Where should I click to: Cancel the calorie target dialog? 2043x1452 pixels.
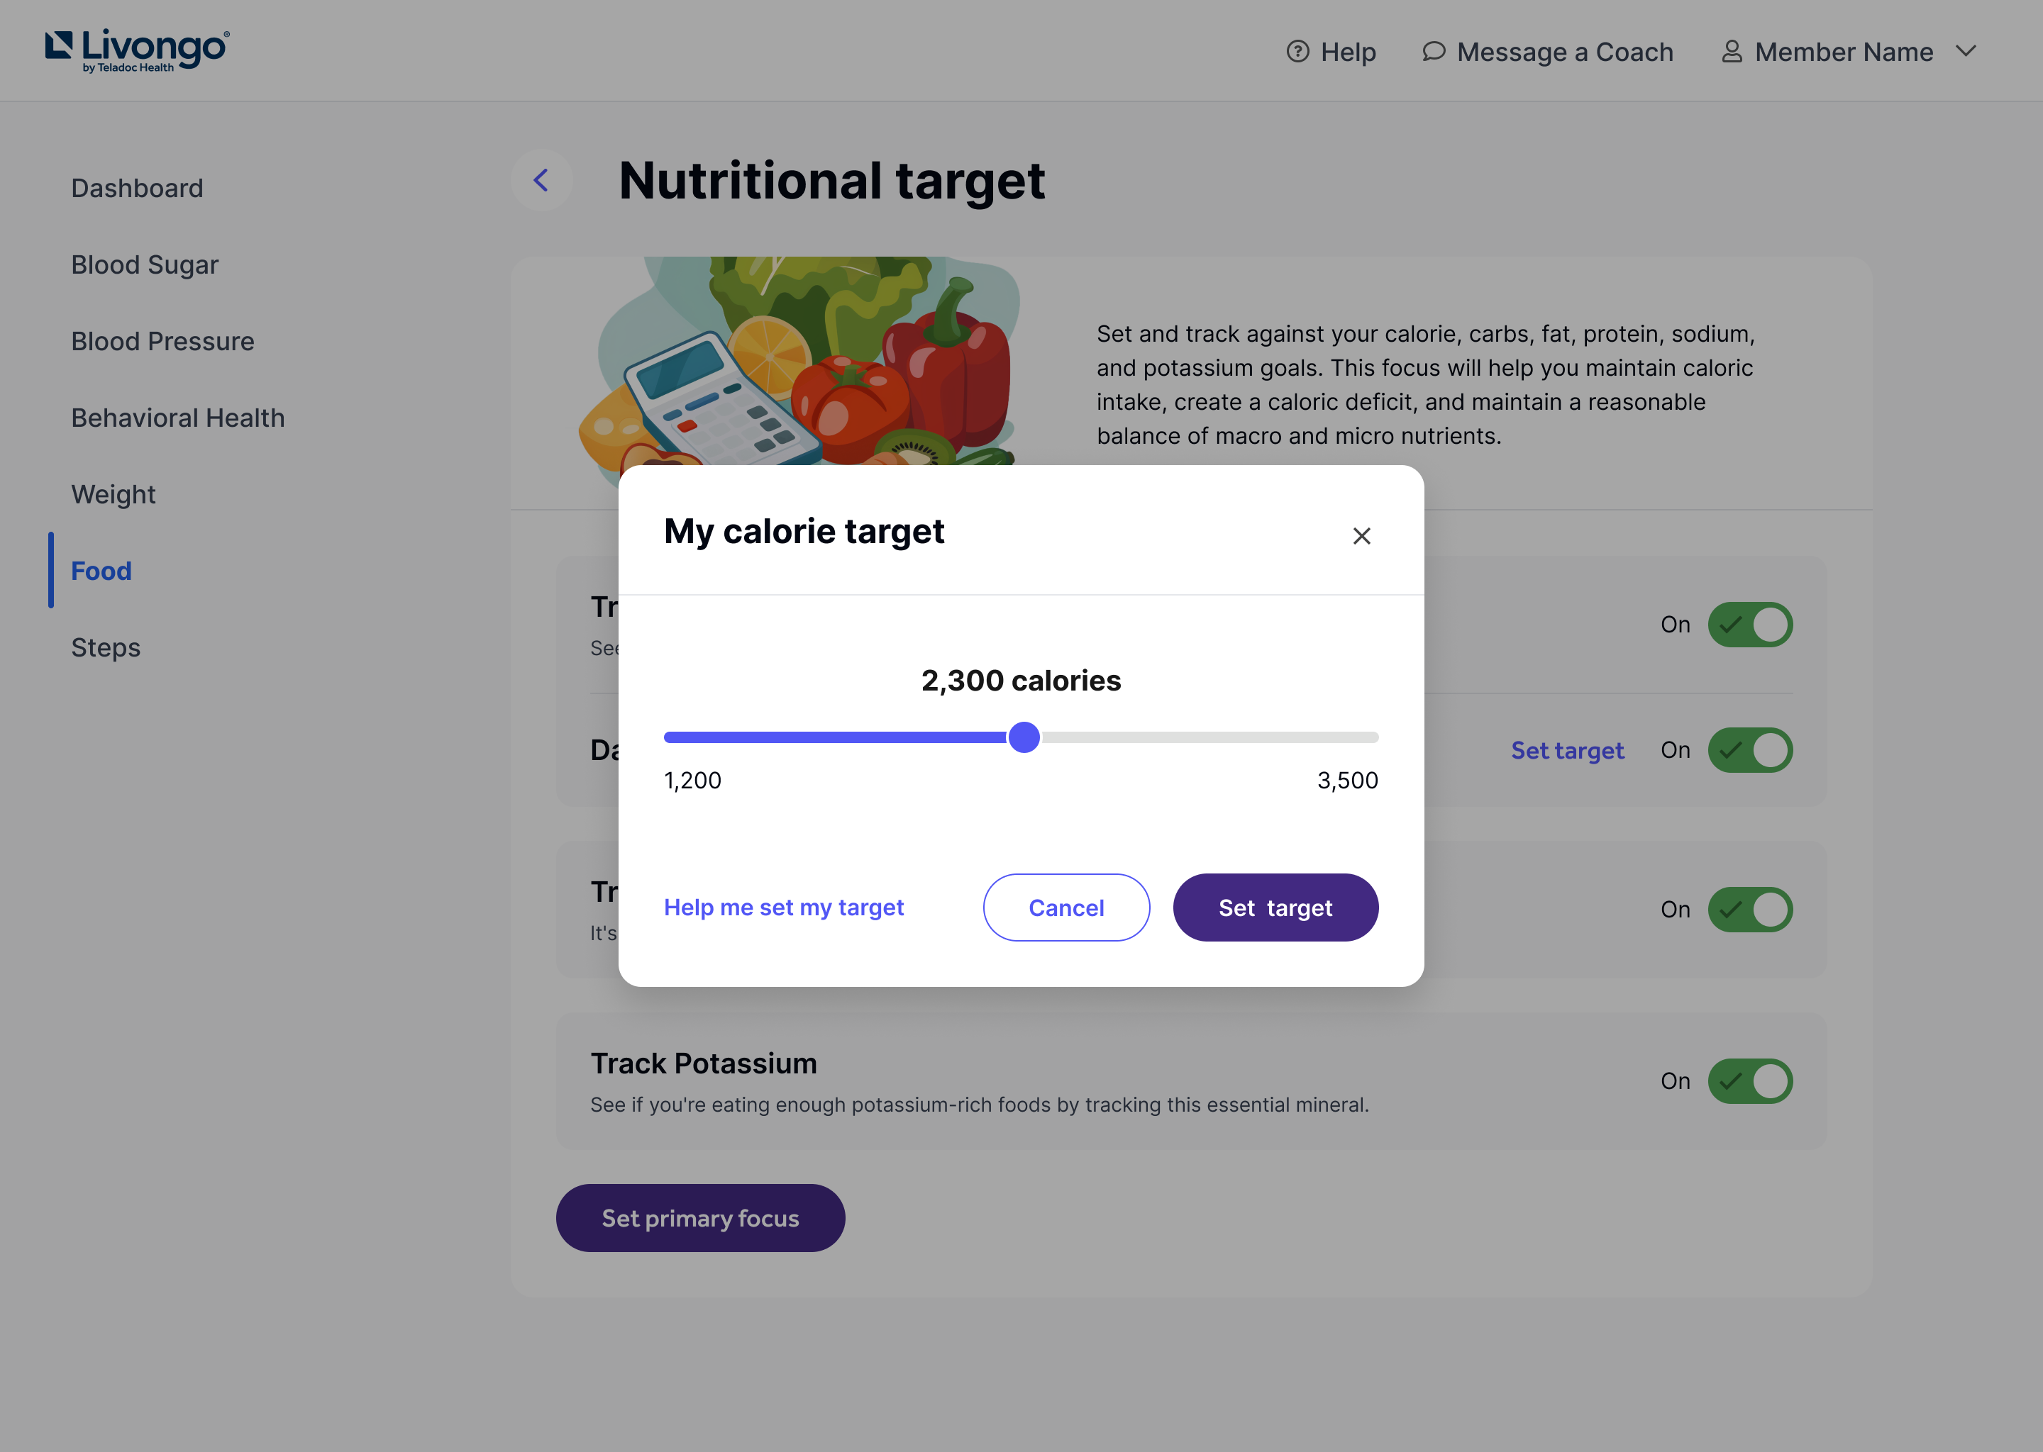[x=1066, y=907]
